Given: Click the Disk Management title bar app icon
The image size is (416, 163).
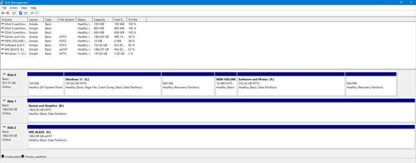Looking at the screenshot, I should point(2,3).
